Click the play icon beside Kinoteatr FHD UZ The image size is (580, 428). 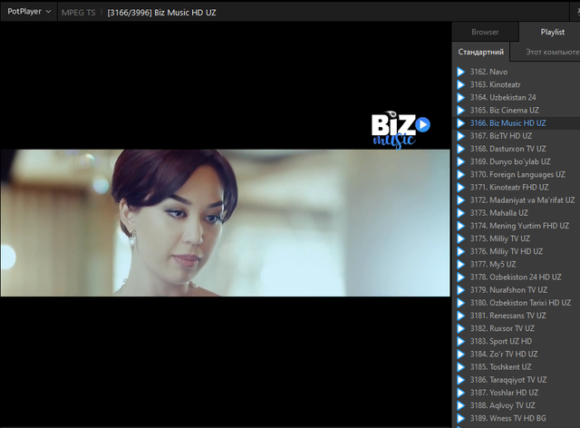click(460, 188)
